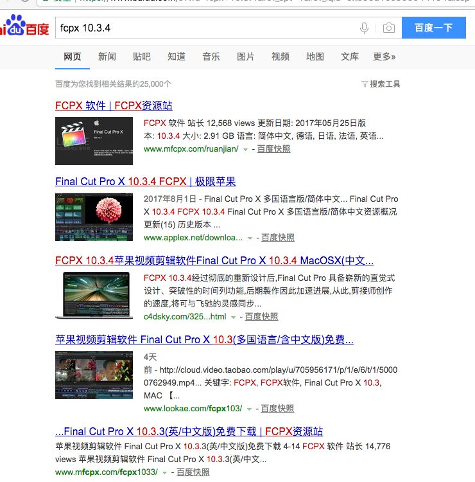
Task: Open result FCPX 10.3.4苹果视频剪辑软件 link
Action: click(x=214, y=260)
